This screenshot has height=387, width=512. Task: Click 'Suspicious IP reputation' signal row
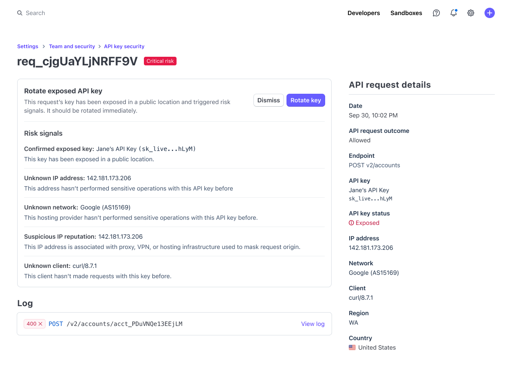tap(174, 242)
